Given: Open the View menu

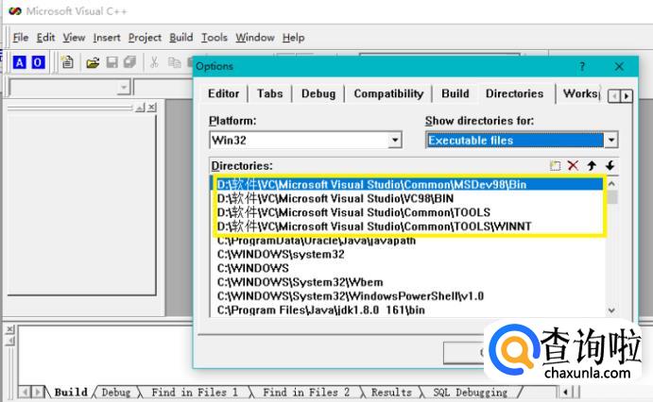Looking at the screenshot, I should [x=74, y=38].
